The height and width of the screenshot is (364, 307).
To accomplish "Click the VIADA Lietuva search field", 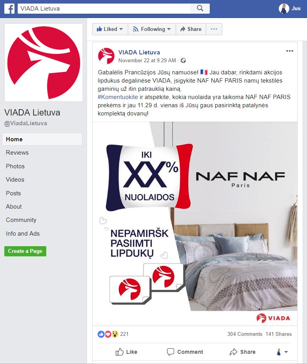I will 104,9.
